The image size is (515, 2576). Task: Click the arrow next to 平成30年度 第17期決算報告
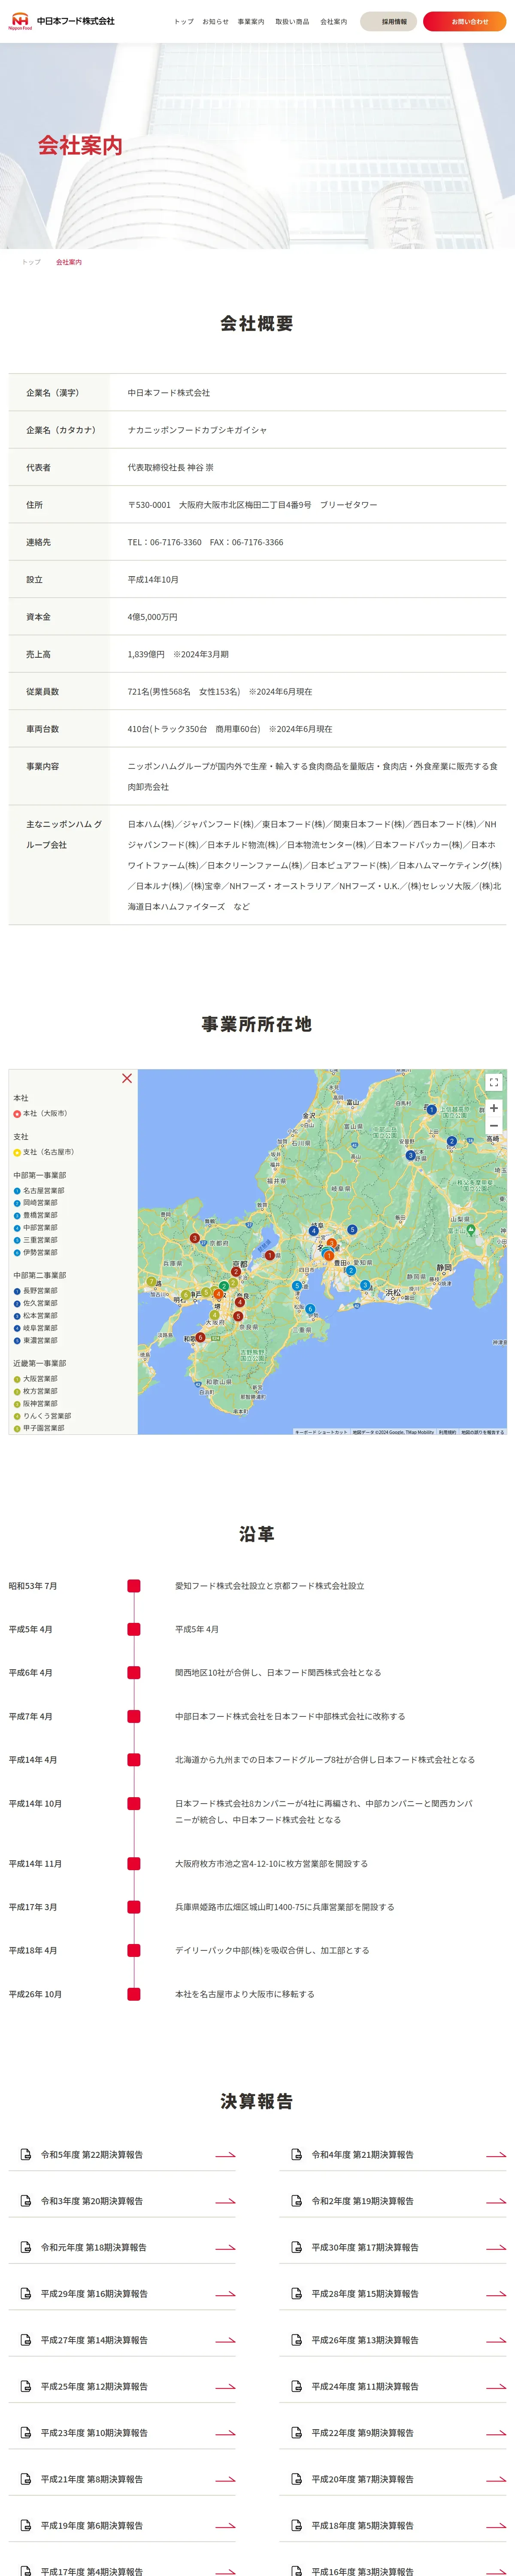496,2248
